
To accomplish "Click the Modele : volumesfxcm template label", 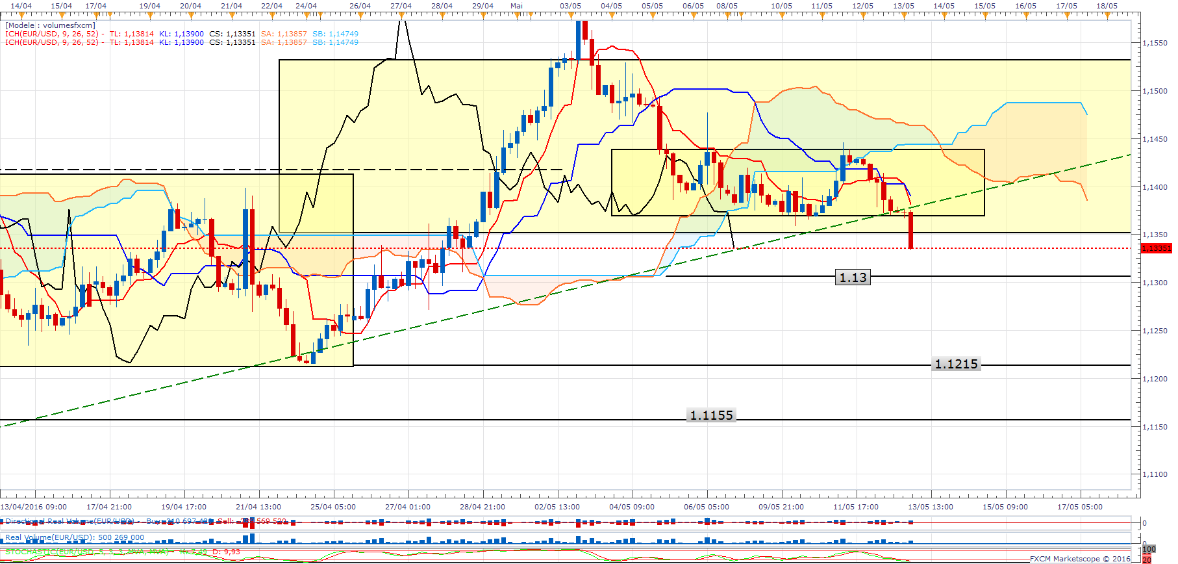I will pyautogui.click(x=50, y=25).
